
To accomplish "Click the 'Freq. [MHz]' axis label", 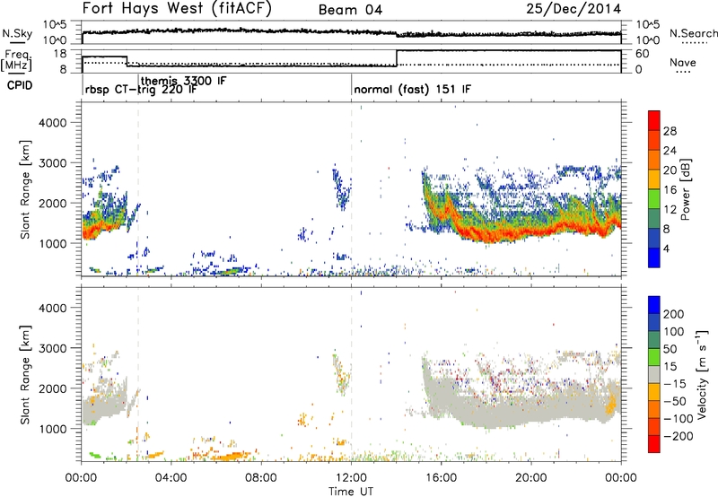I will (x=17, y=60).
